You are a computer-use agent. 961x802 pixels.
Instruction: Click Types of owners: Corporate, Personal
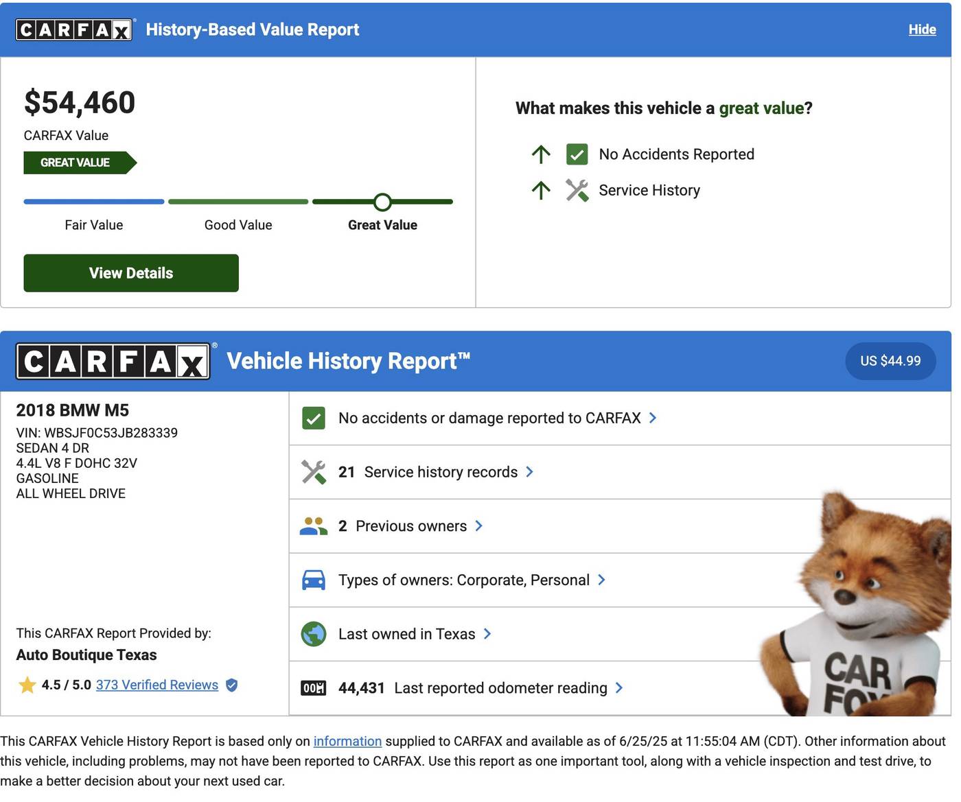pyautogui.click(x=464, y=580)
